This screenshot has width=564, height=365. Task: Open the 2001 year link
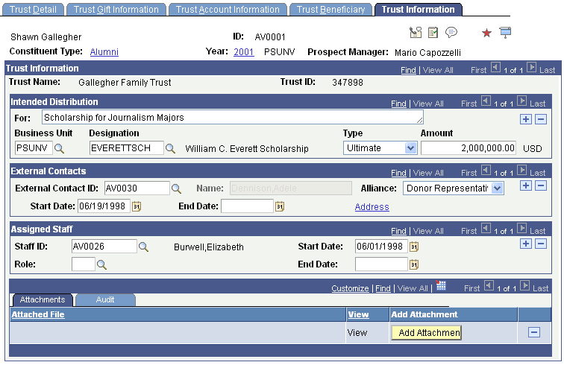pyautogui.click(x=243, y=52)
